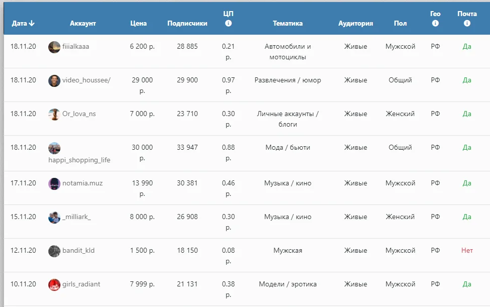Image resolution: width=490 pixels, height=307 pixels.
Task: Click the Тематика column header
Action: 288,23
